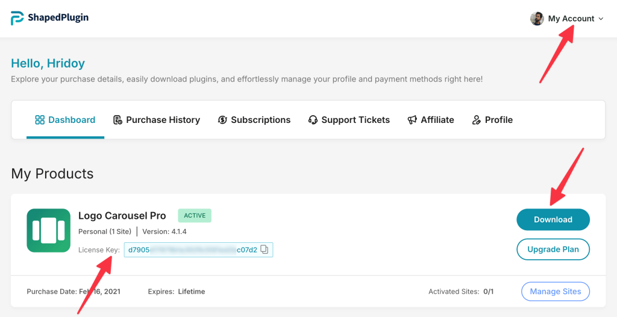
Task: Switch to the Subscriptions tab
Action: [260, 120]
